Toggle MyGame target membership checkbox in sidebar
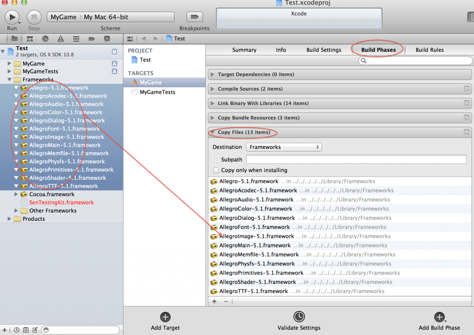Image resolution: width=474 pixels, height=335 pixels. pos(114,63)
